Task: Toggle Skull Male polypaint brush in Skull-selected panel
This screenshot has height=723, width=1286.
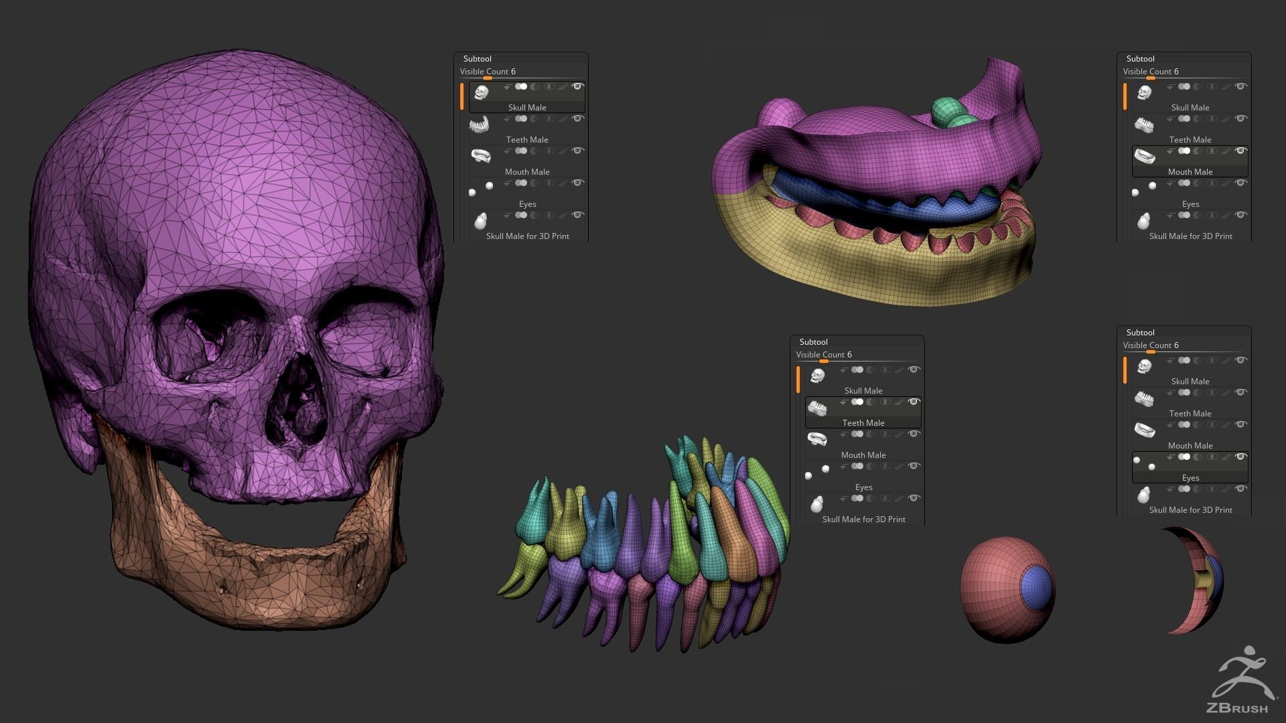Action: point(563,86)
